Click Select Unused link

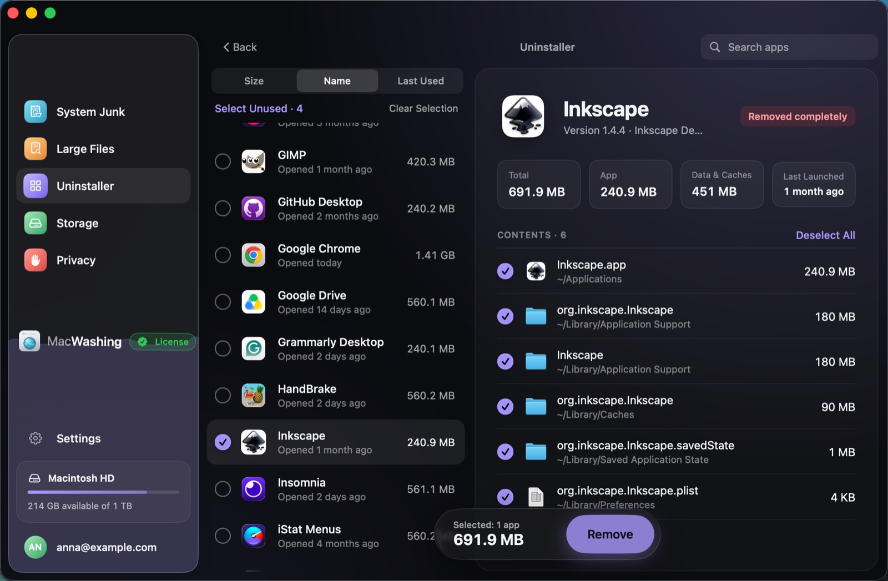pyautogui.click(x=259, y=108)
